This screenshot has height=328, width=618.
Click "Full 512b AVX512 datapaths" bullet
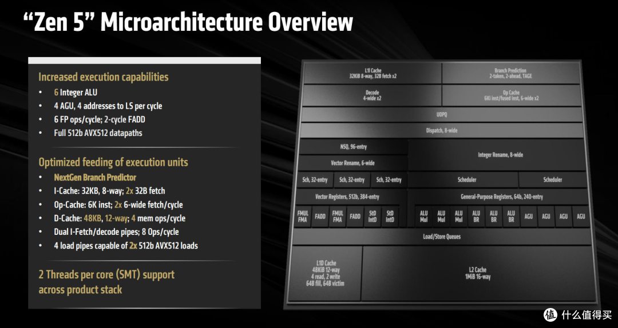pos(98,133)
